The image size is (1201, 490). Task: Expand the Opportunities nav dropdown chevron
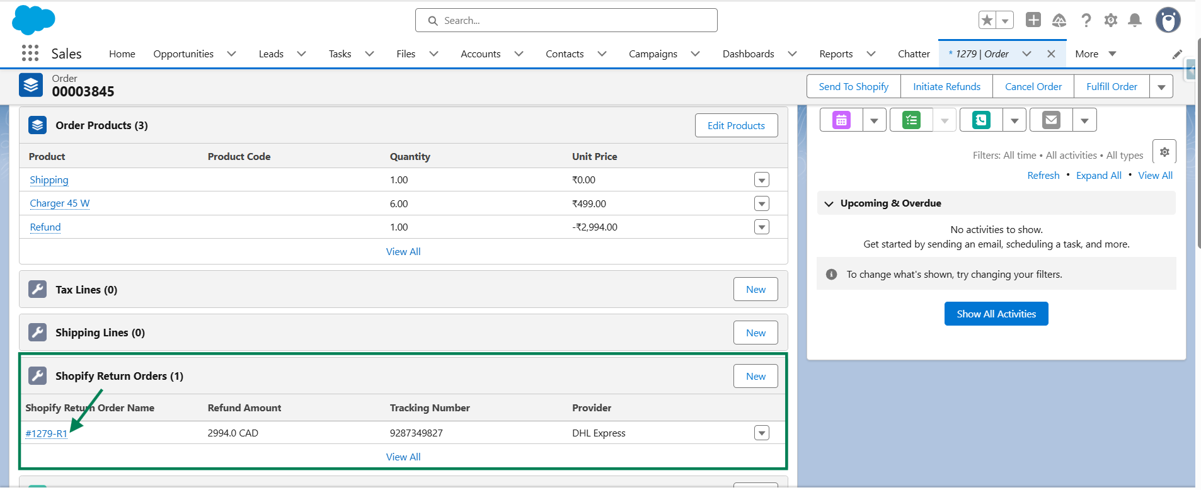(x=232, y=54)
